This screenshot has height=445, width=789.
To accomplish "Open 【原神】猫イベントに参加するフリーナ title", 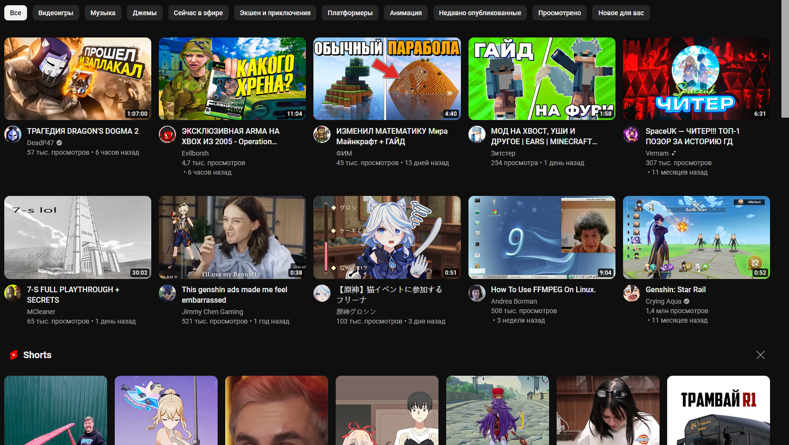I will point(389,295).
